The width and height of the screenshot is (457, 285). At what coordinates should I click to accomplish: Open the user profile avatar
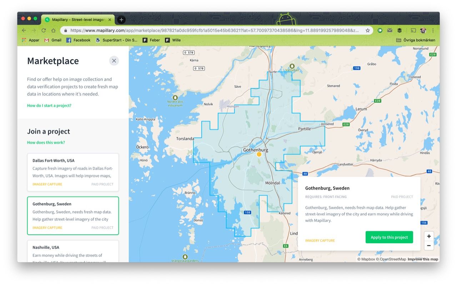click(423, 31)
